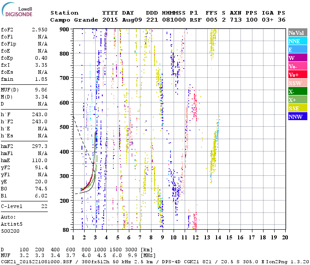Click the Lowell Digisonde logo
Screen dimensions: 310x265
pos(17,10)
